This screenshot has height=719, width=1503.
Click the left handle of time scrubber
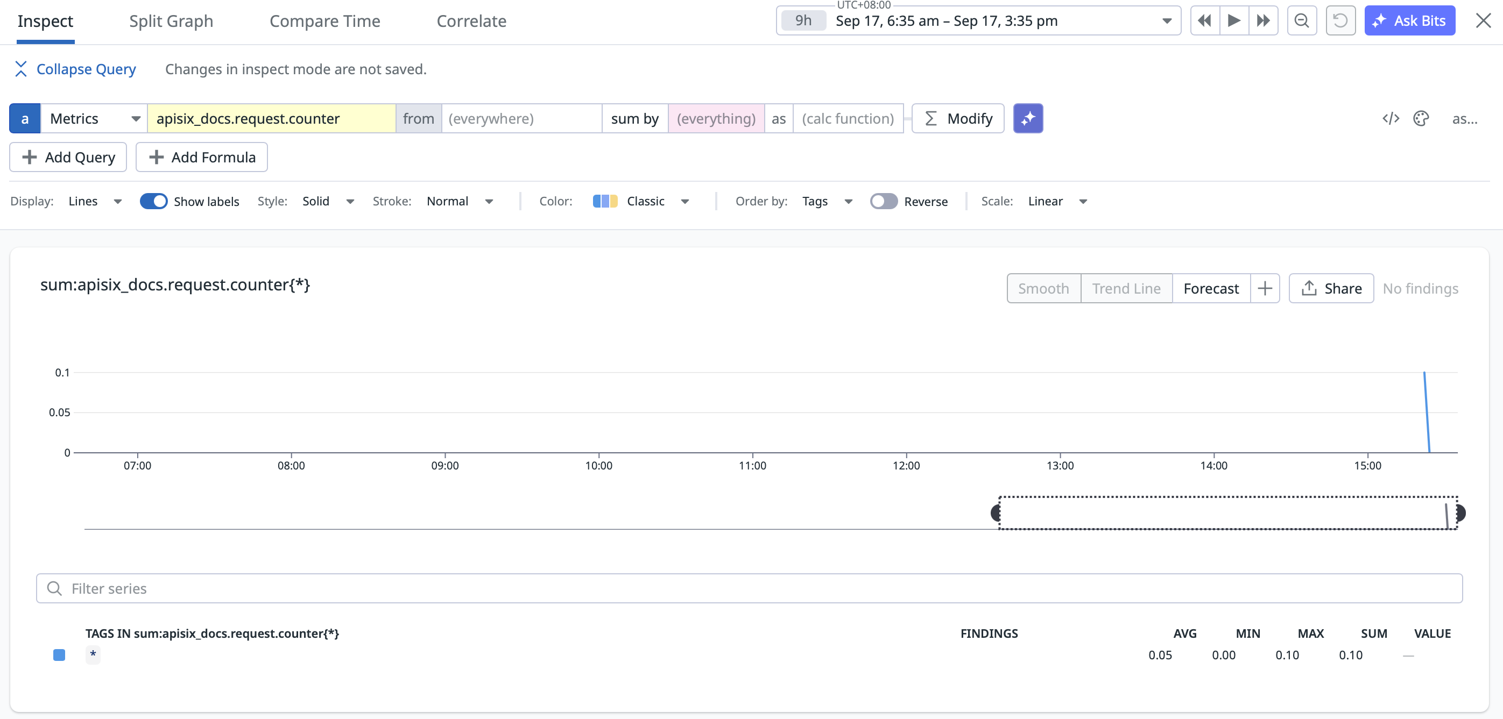tap(996, 512)
